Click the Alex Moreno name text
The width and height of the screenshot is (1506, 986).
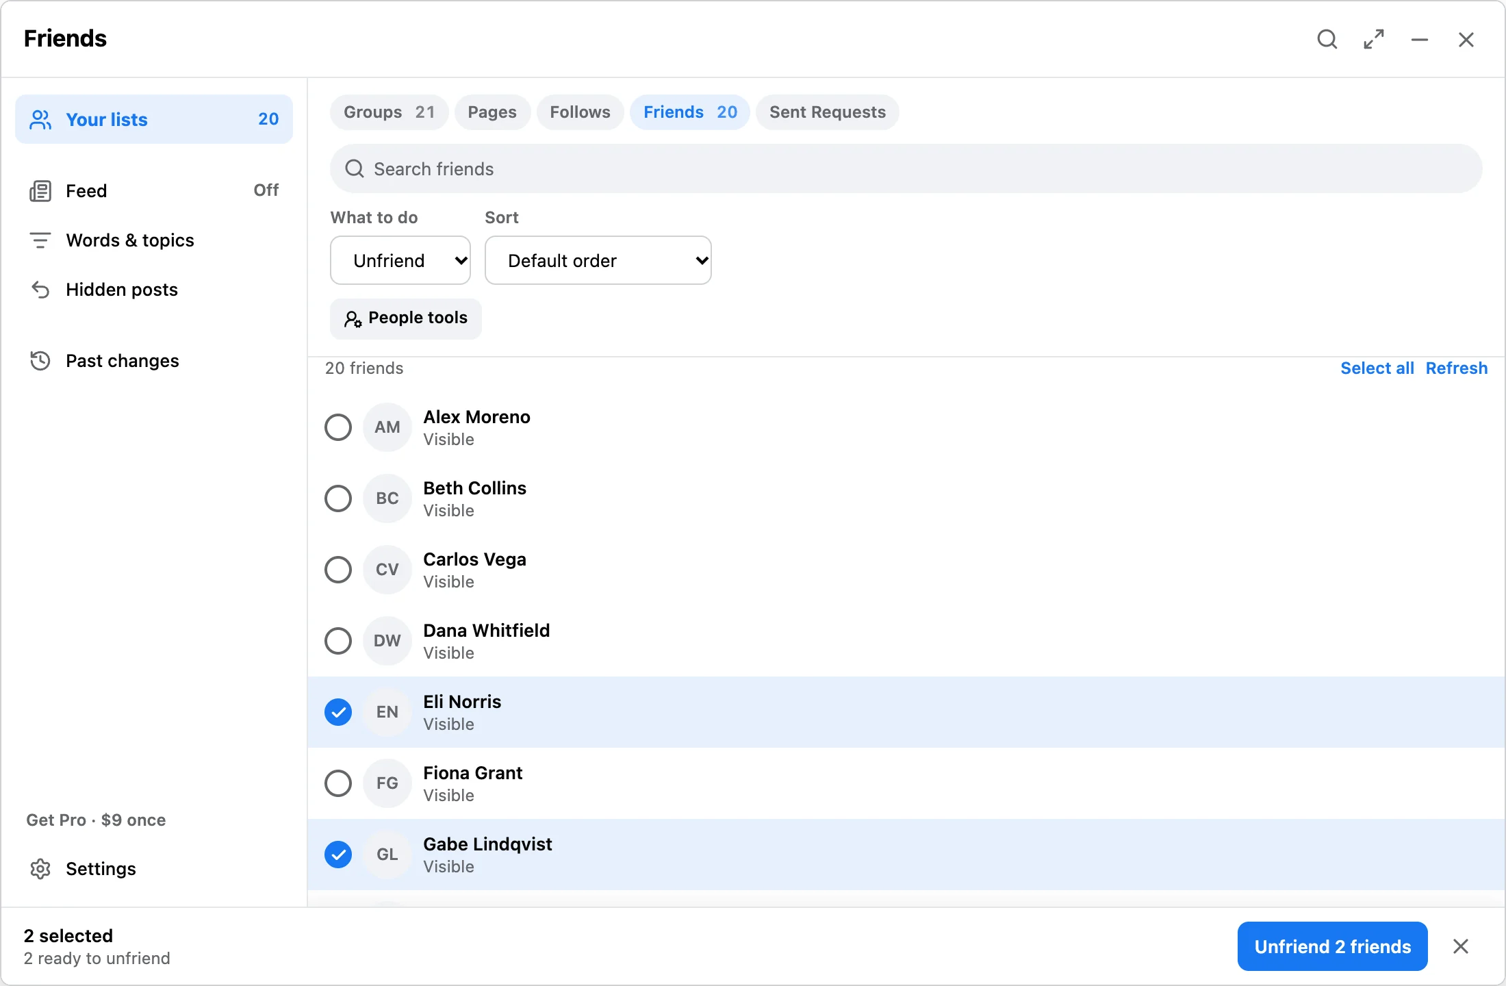tap(476, 417)
